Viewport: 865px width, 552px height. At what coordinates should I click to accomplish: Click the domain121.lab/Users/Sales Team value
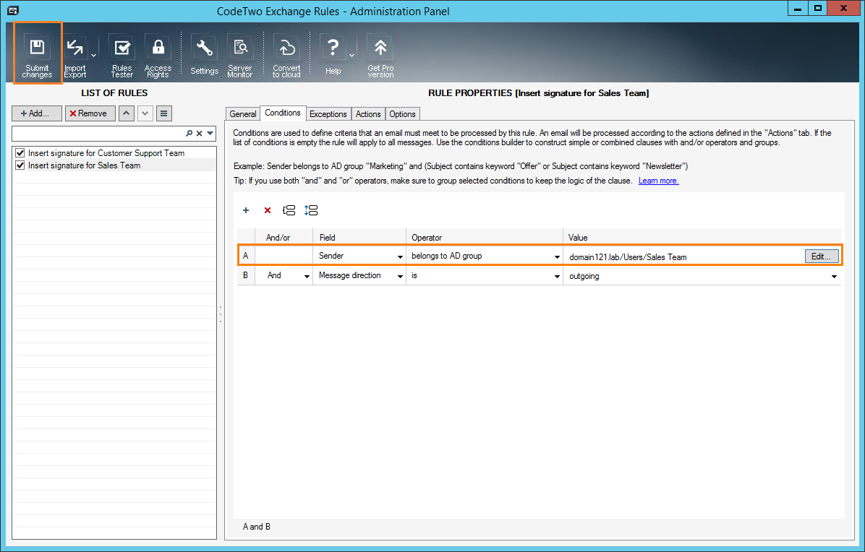tap(628, 256)
